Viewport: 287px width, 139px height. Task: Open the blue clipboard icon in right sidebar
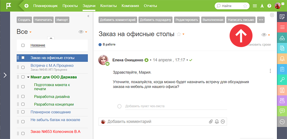tap(282, 69)
